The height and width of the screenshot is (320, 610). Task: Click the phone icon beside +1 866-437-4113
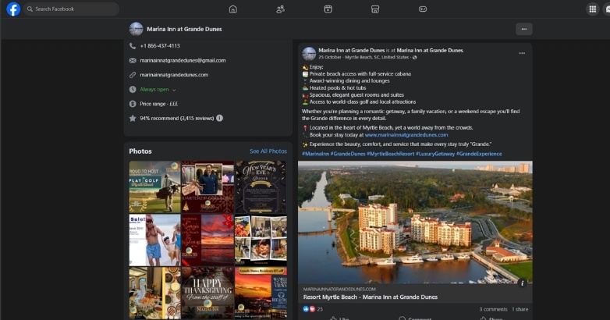(x=133, y=46)
